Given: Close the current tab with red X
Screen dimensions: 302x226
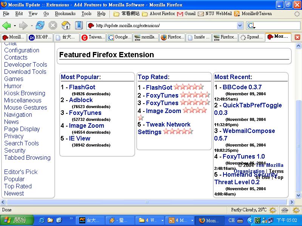Looking at the screenshot, I should [x=297, y=37].
